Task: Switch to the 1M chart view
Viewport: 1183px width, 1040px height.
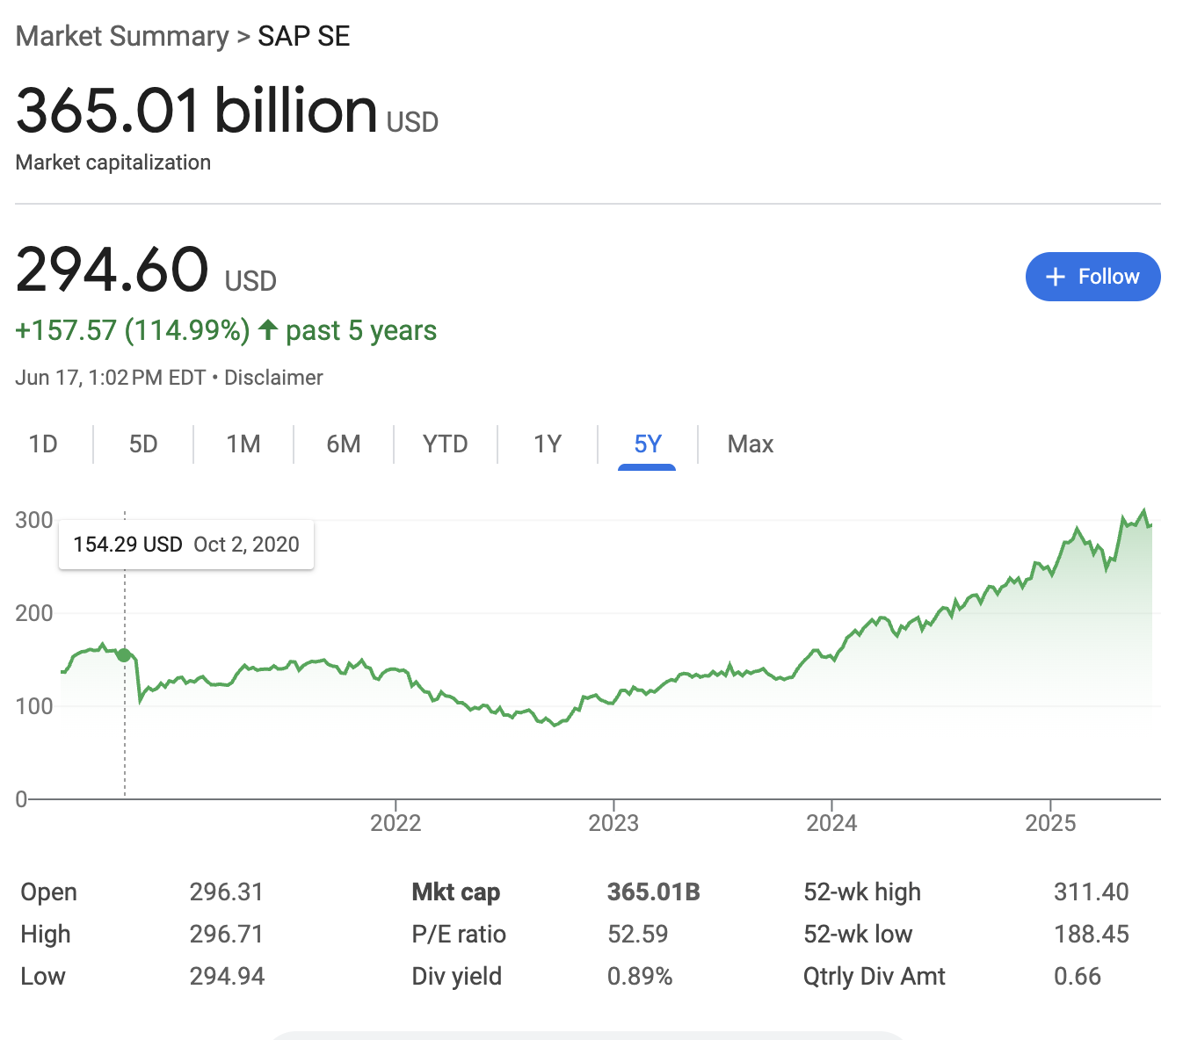Action: pos(243,444)
